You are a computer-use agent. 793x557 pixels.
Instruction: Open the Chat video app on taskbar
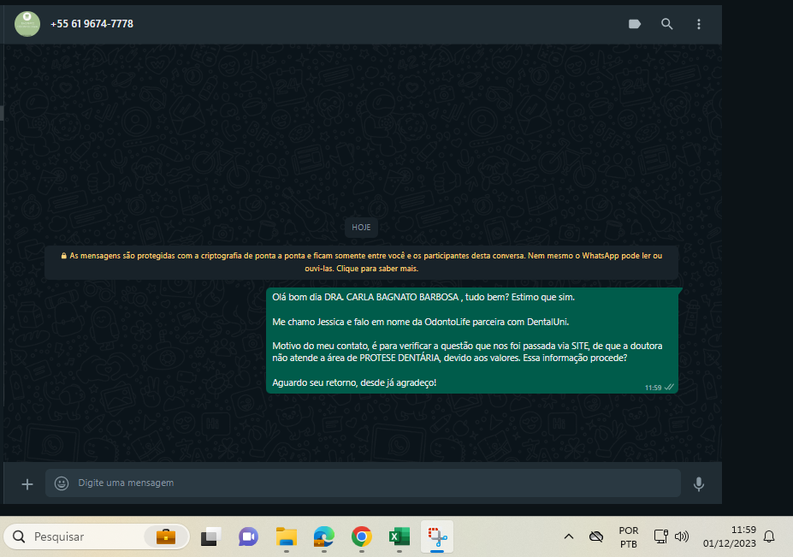coord(248,536)
